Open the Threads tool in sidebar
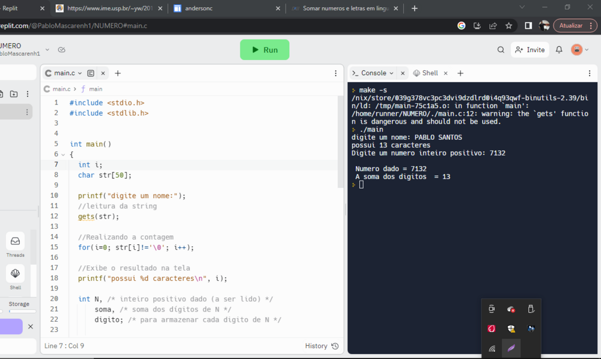 pos(15,241)
